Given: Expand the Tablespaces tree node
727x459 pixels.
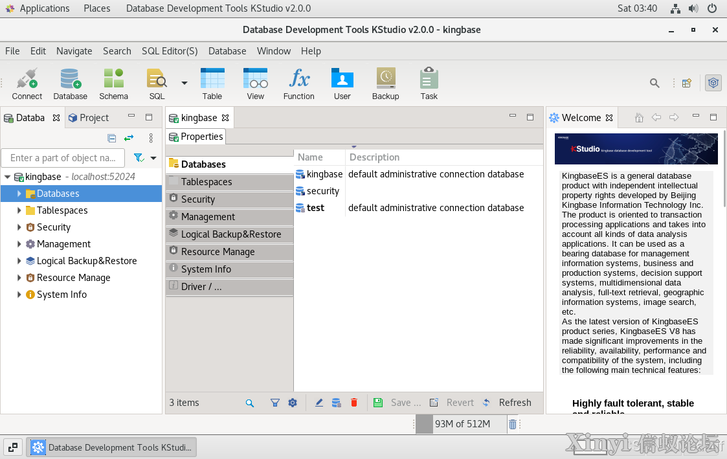Looking at the screenshot, I should 19,210.
